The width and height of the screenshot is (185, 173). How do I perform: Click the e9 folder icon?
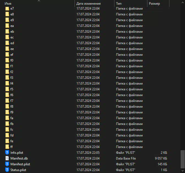[x=7, y=20]
